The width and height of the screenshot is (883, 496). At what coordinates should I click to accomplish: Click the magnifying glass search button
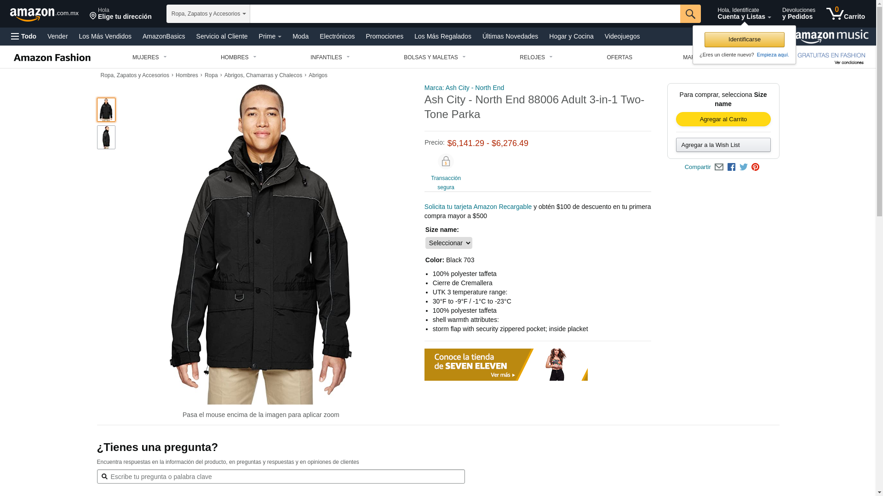(690, 14)
